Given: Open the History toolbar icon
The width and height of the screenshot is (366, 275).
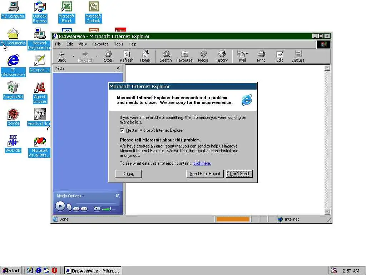Looking at the screenshot, I should 222,56.
